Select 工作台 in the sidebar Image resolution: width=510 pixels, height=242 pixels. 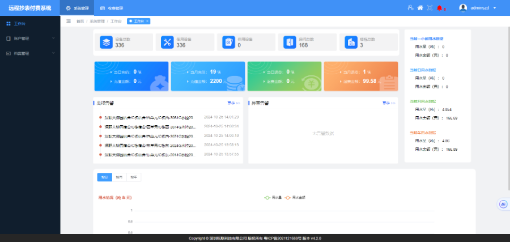pyautogui.click(x=30, y=24)
